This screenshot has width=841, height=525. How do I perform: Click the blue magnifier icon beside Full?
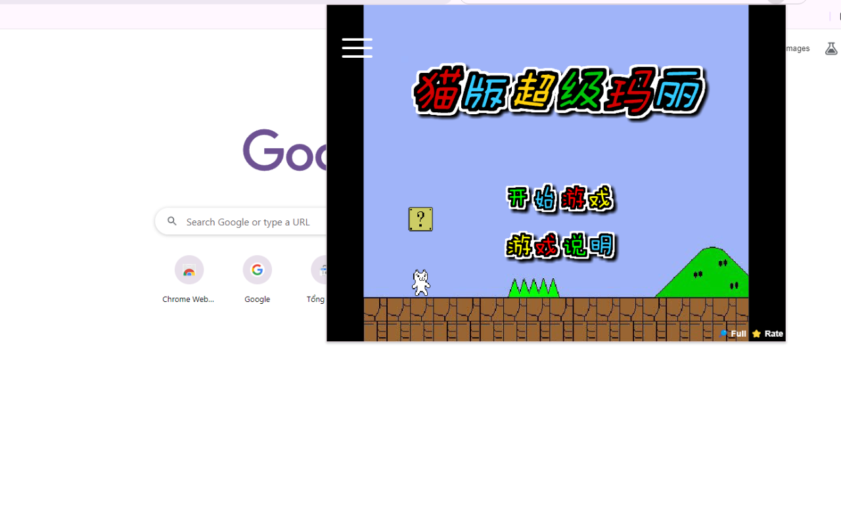coord(724,333)
